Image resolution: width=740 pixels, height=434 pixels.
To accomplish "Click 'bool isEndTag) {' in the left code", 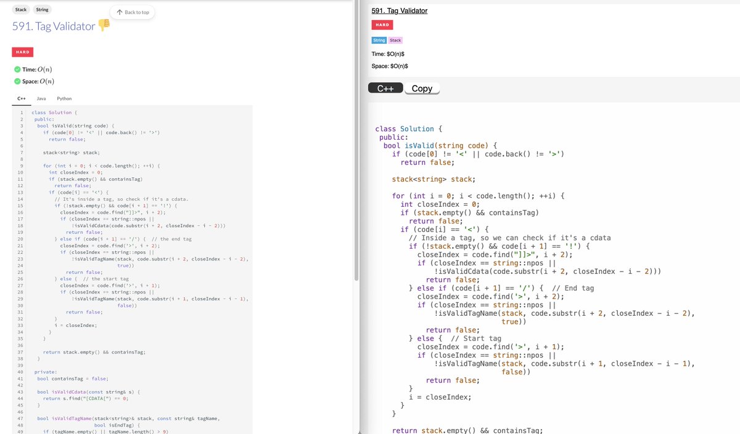I will click(x=117, y=425).
